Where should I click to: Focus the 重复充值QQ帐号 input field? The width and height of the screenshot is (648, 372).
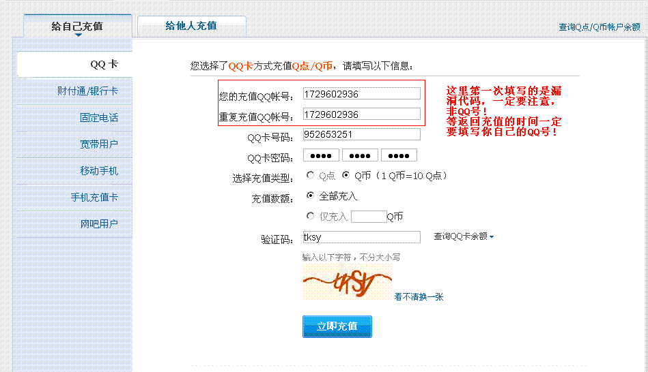[362, 114]
